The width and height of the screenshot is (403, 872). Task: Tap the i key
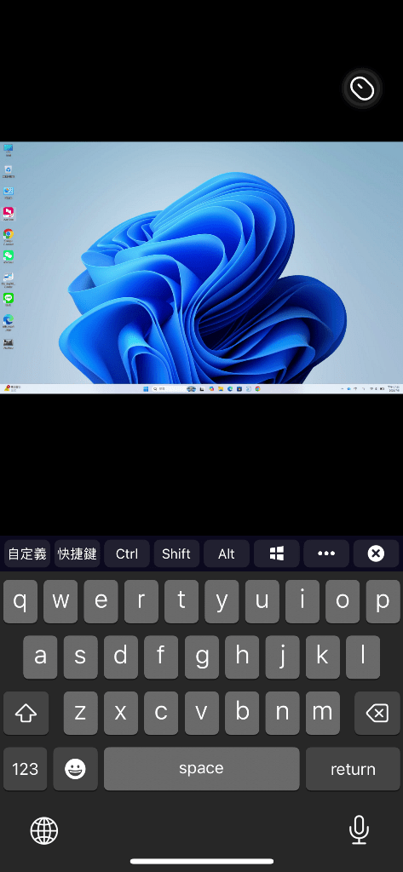[x=302, y=601]
